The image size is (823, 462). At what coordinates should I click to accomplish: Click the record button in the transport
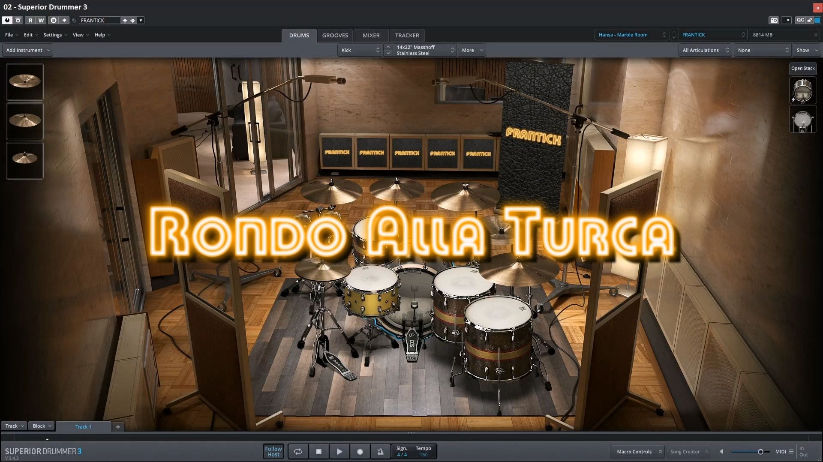coord(360,451)
